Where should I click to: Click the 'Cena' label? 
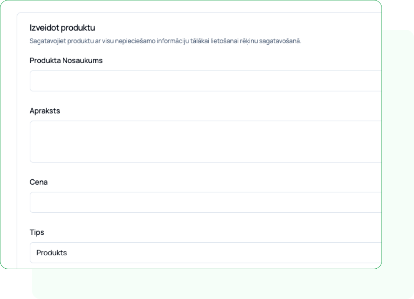click(x=39, y=182)
